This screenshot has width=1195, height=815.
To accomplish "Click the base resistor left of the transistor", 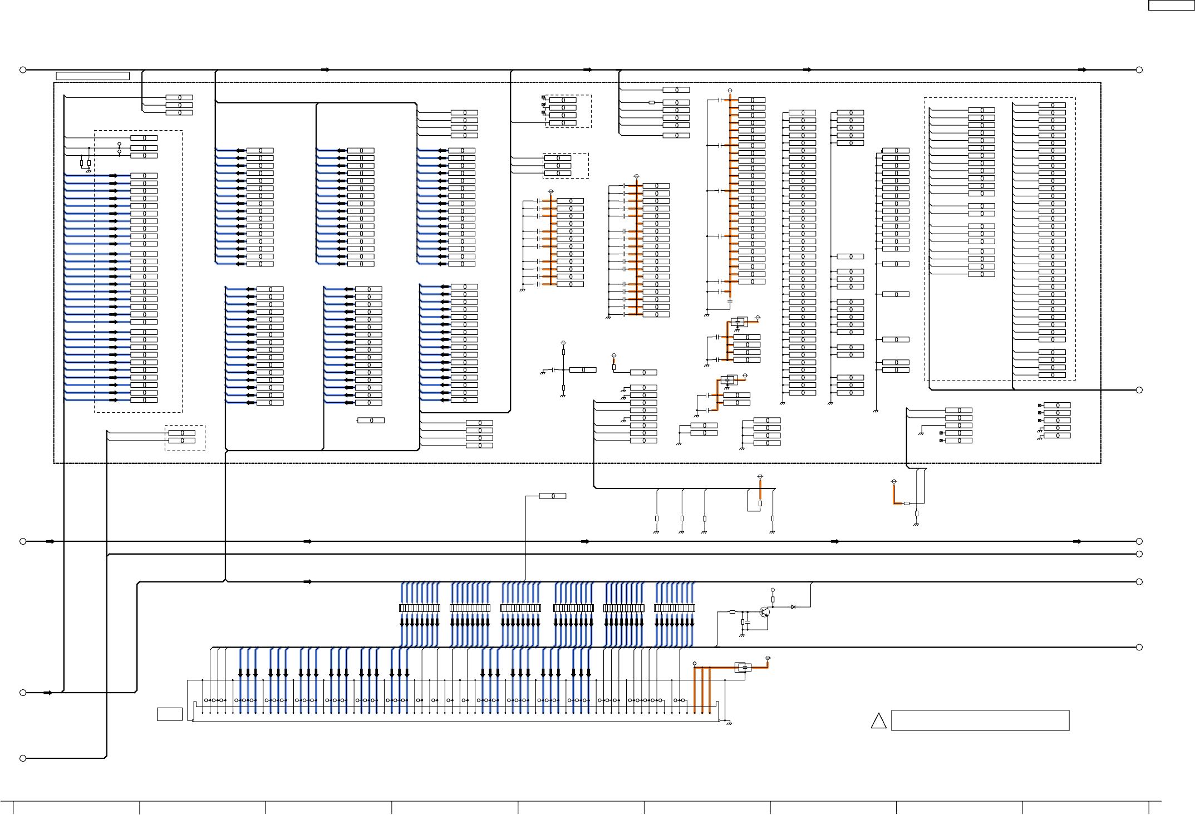I will pyautogui.click(x=732, y=612).
